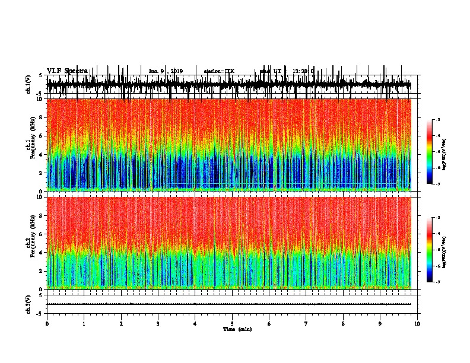Click the ch.2 color scale log(PSD) unit label

(444, 252)
